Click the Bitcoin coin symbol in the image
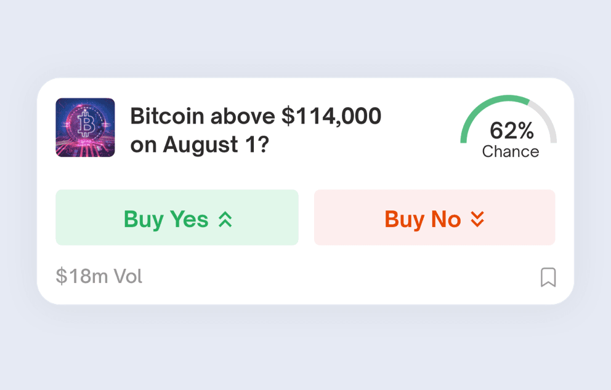 click(86, 125)
